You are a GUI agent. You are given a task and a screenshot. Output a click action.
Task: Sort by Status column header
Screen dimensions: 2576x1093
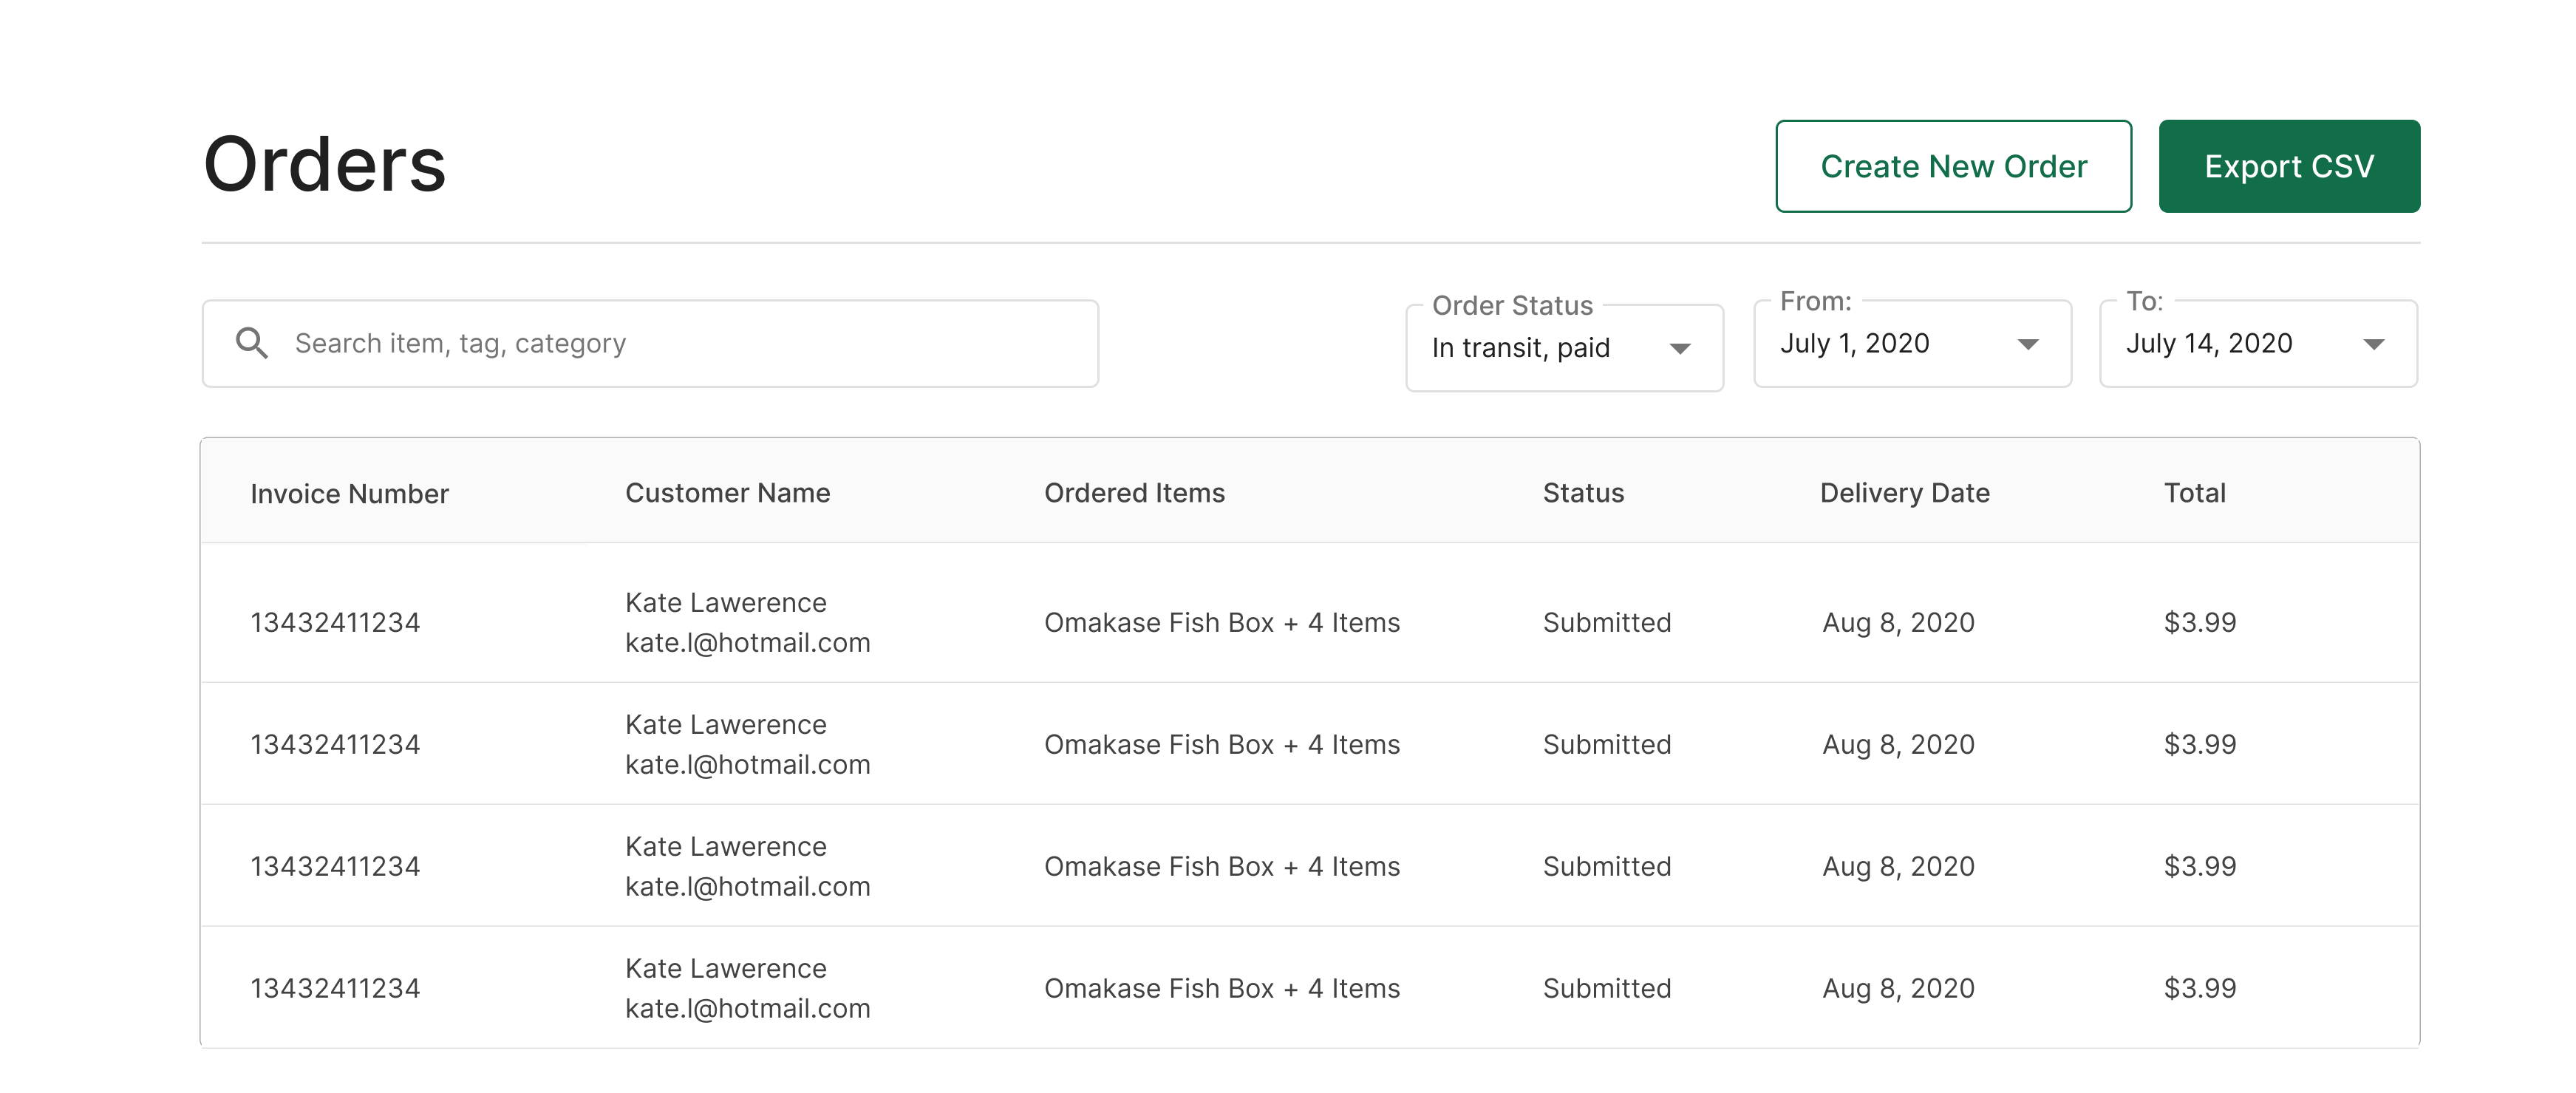(1583, 492)
